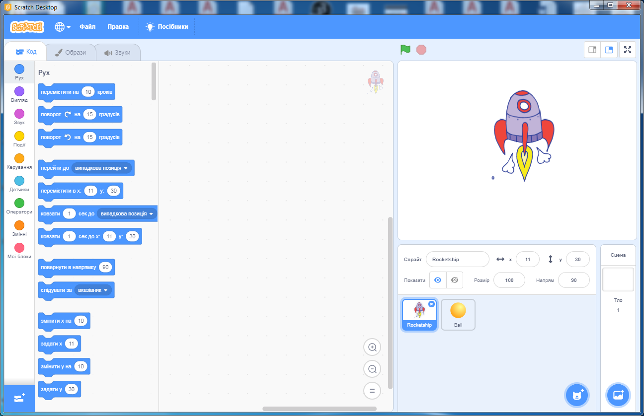Click the add extension button

(x=19, y=398)
